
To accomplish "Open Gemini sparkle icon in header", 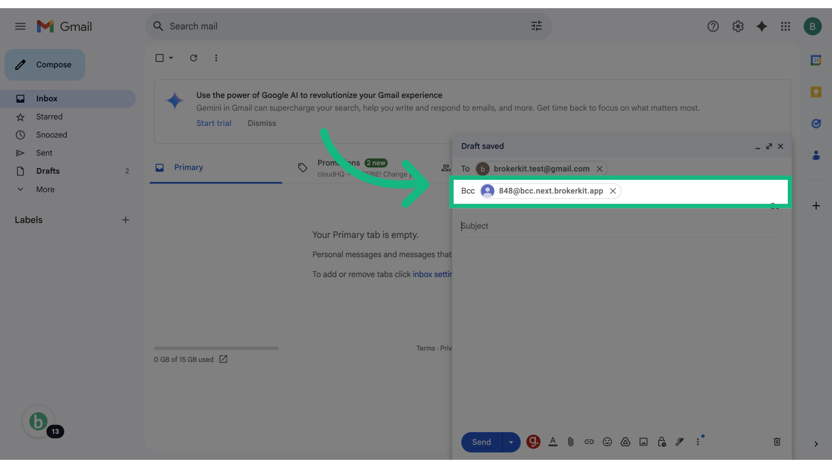I will point(761,26).
